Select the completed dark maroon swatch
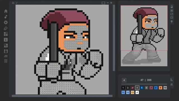179x101 pixels. tap(132, 88)
